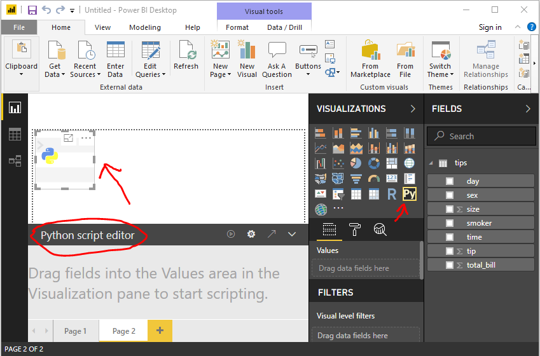Check the tip field

click(x=450, y=251)
